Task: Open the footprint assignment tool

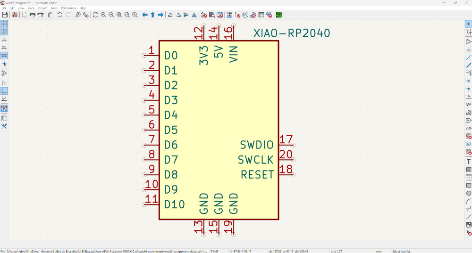Action: 253,15
